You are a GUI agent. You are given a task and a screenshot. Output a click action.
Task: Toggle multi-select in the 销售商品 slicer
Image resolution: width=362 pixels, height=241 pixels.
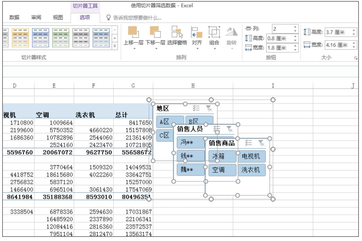tap(248, 143)
